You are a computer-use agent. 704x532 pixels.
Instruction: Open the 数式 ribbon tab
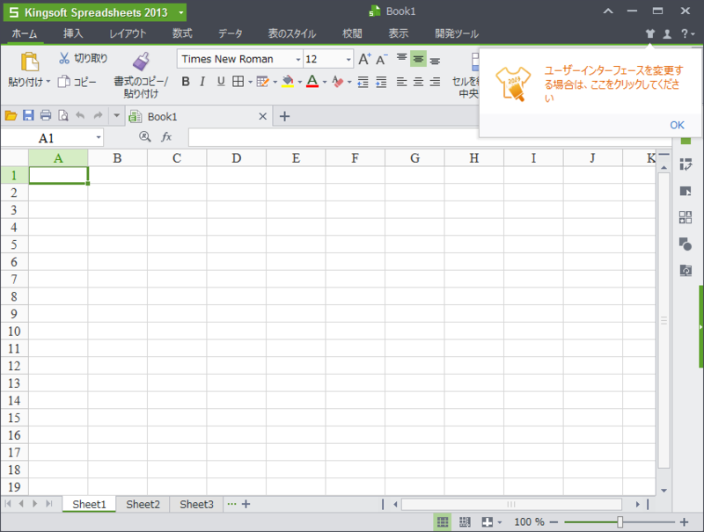[182, 33]
